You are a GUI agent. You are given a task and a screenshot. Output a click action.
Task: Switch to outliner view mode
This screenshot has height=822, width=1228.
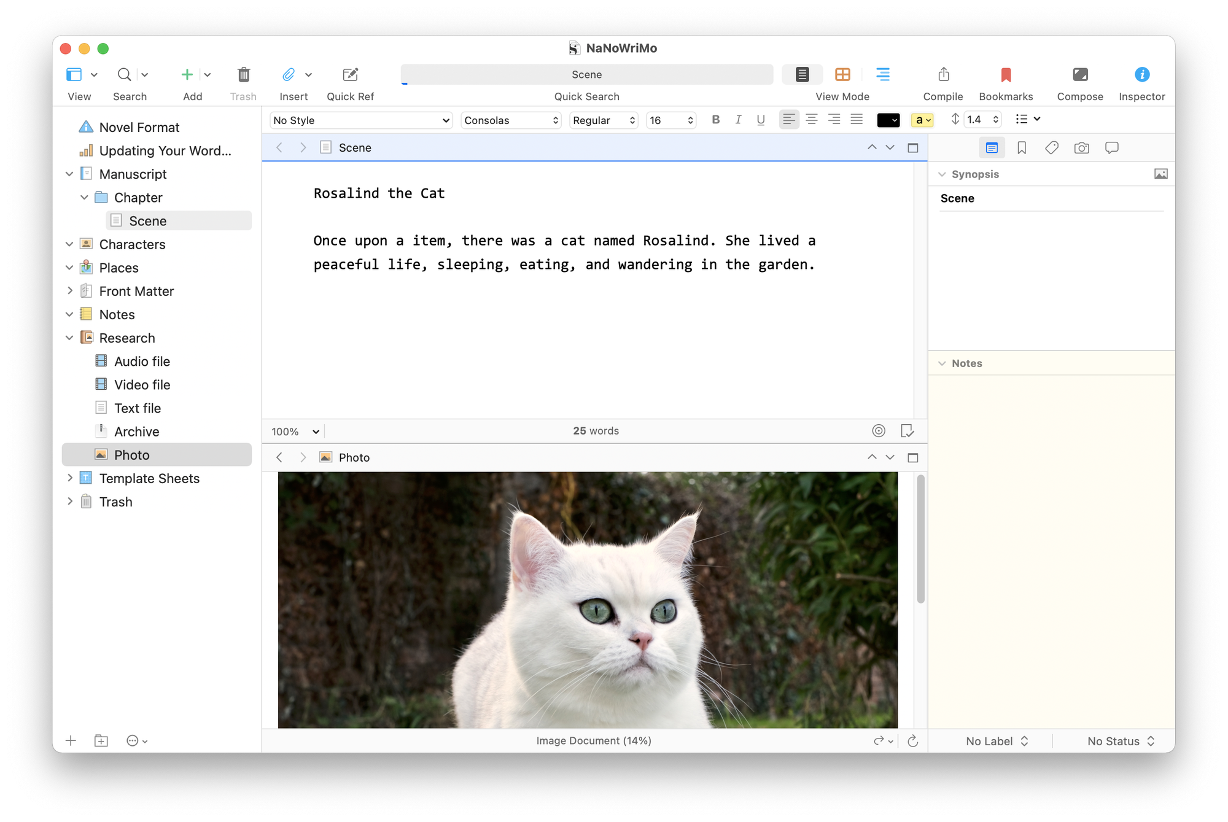pos(882,75)
